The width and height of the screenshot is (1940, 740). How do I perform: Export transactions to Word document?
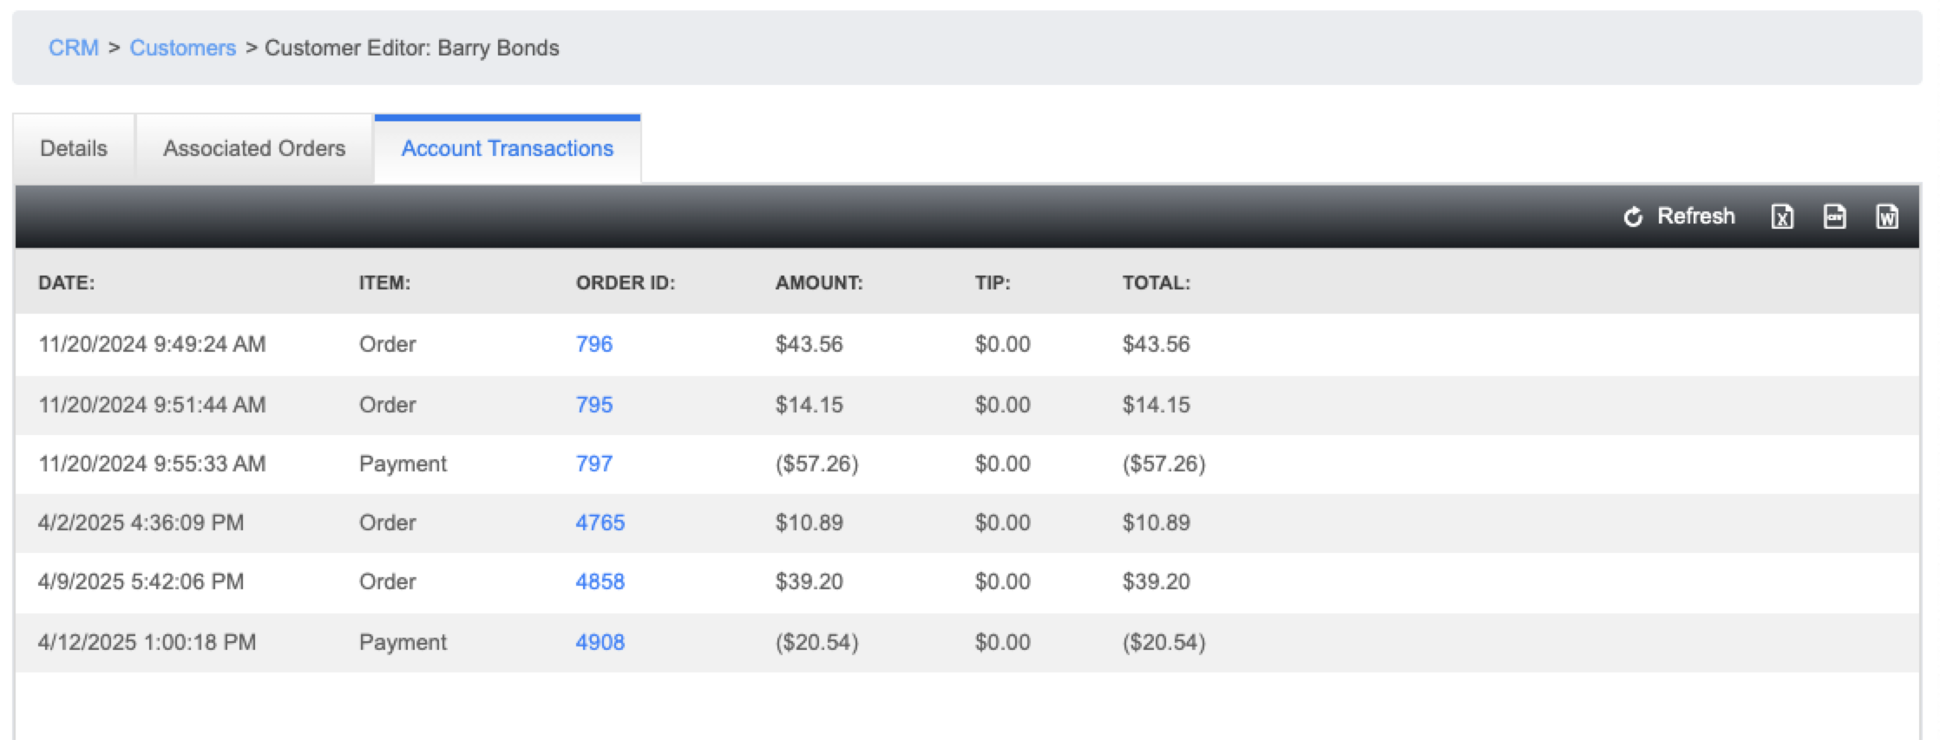(1887, 217)
